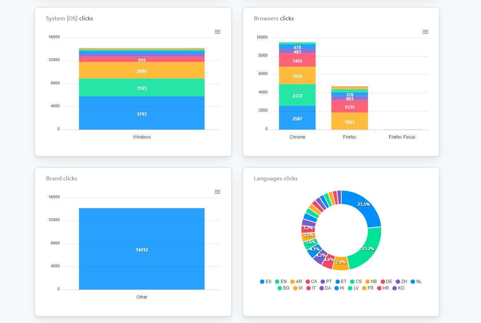Screen dimensions: 481x323
Task: Select the 5793 segment in the Windows bar
Action: 142,113
